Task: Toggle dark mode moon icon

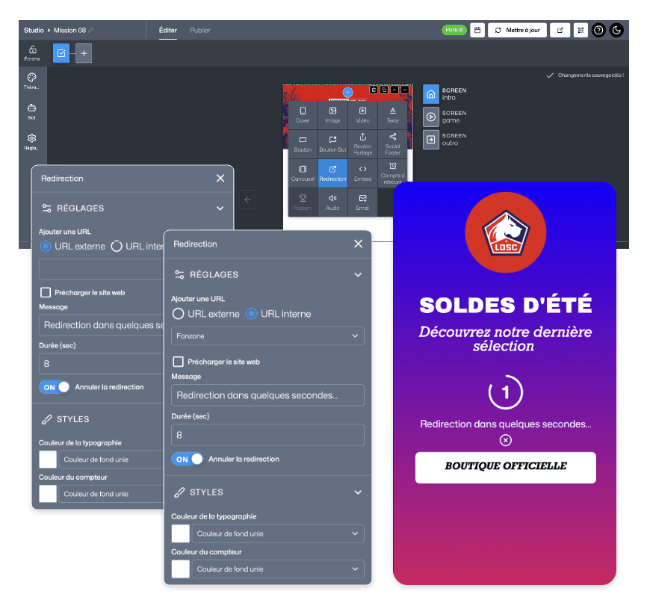Action: point(616,30)
